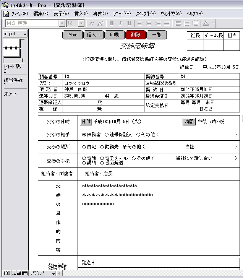Click the Main button
The width and height of the screenshot is (243, 278).
click(x=73, y=35)
